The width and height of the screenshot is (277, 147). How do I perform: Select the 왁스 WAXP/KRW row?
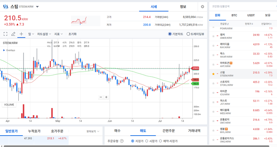tap(243, 55)
